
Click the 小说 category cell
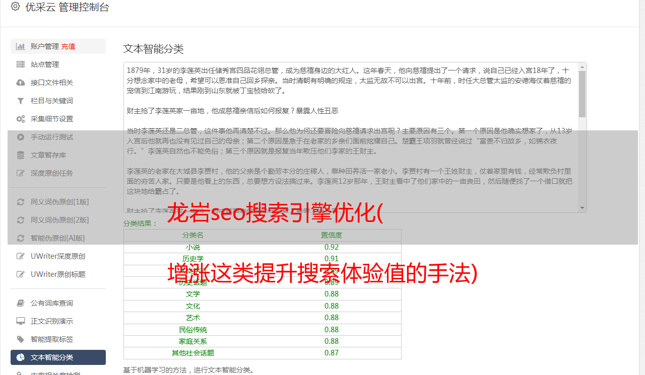click(193, 247)
